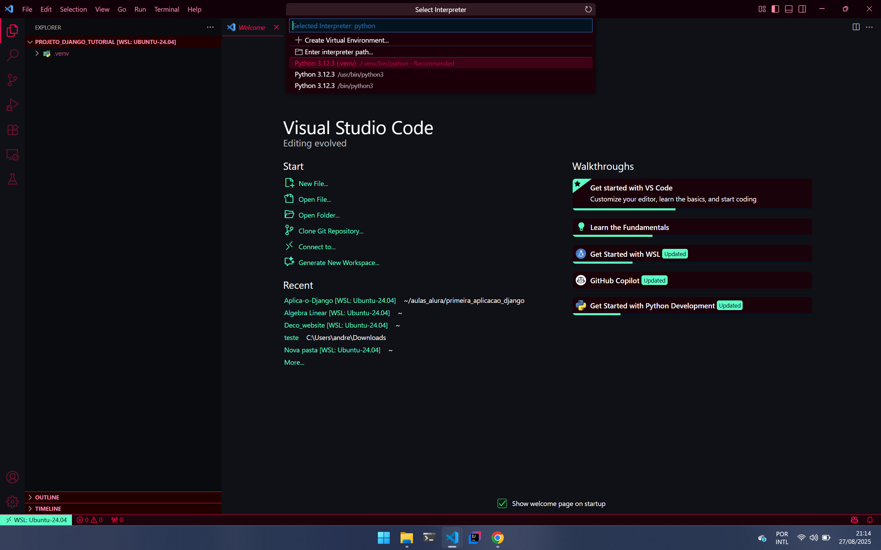
Task: Open Run and Debug view
Action: [12, 105]
